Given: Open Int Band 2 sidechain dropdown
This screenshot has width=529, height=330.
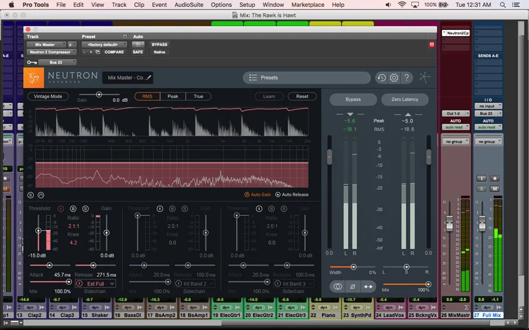Looking at the screenshot, I should [x=195, y=284].
